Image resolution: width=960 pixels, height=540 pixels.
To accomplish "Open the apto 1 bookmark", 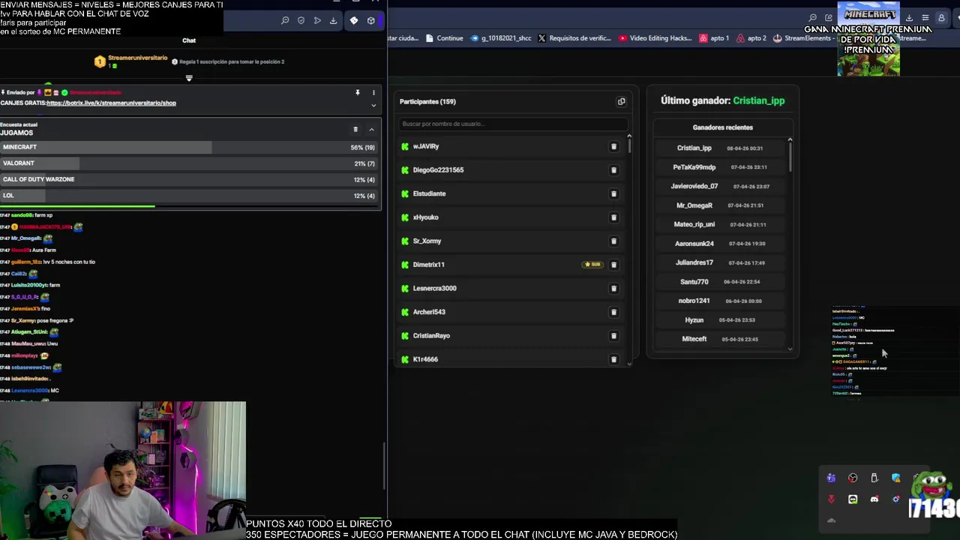I will pyautogui.click(x=714, y=38).
